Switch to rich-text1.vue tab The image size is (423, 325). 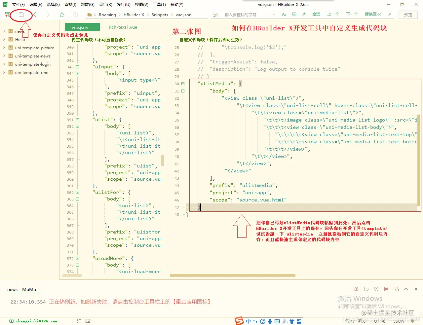point(123,27)
